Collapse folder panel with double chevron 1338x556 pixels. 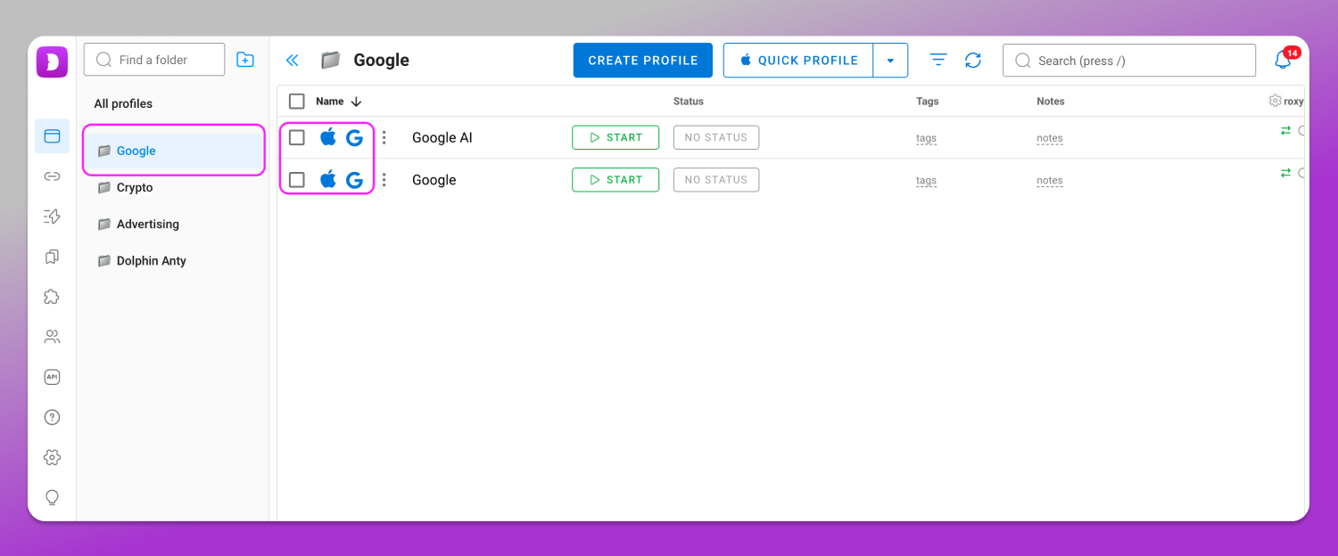tap(292, 60)
